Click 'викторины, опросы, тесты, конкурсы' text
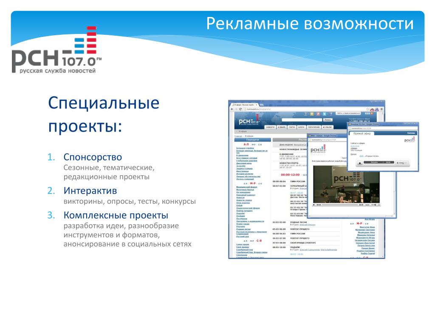Viewport: 435px width, 326px height. [130, 201]
